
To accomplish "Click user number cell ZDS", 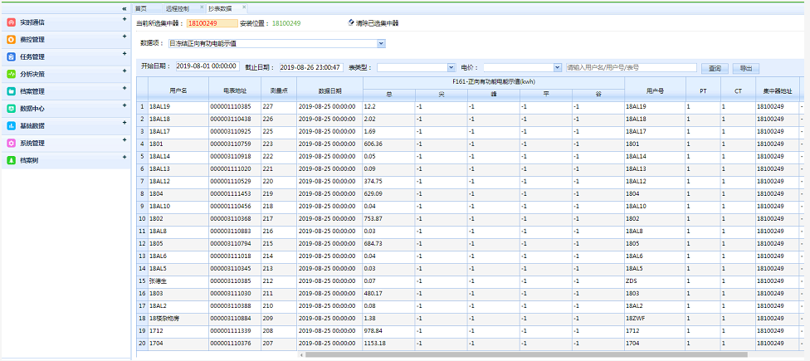I will tap(655, 281).
